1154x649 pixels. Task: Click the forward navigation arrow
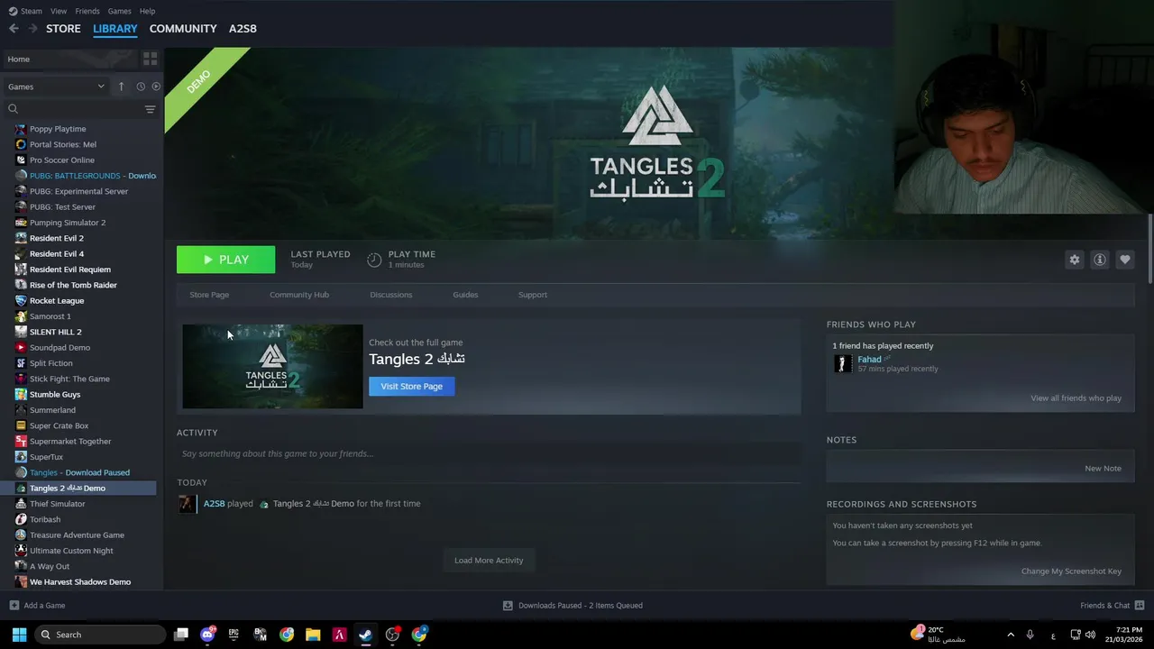point(33,29)
